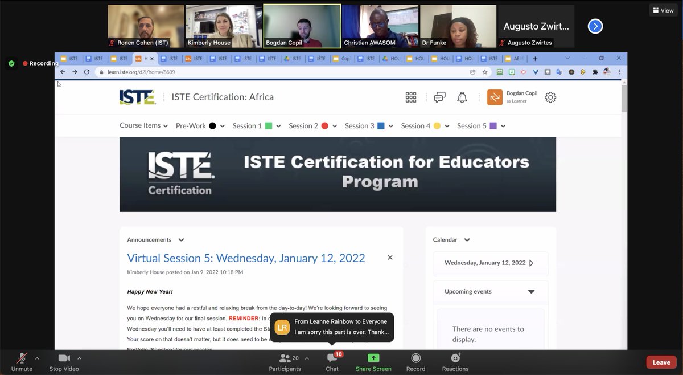683x375 pixels.
Task: Open the Reactions menu
Action: [x=455, y=362]
